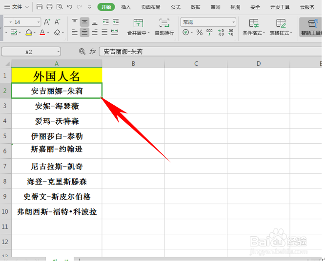This screenshot has width=326, height=263.
Task: Apply red font color
Action: point(42,32)
